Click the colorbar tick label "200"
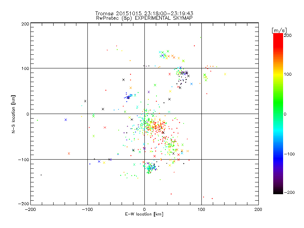The height and width of the screenshot is (228, 304). [x=288, y=35]
